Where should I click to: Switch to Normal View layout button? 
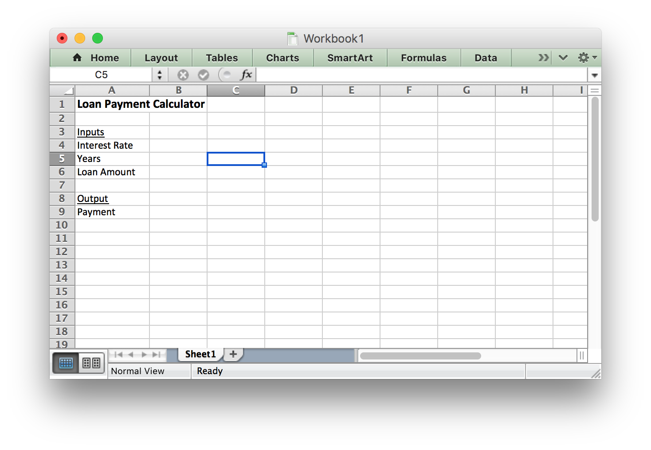coord(66,363)
